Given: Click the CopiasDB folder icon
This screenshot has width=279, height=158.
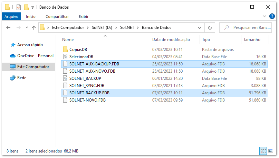Looking at the screenshot, I should [66, 50].
